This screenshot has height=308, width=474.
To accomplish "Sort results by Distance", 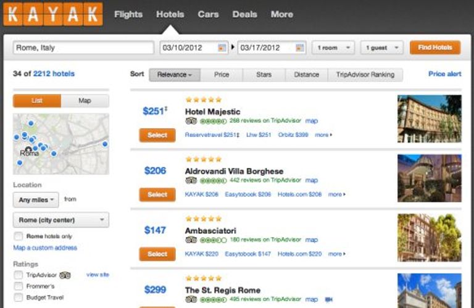I will click(x=306, y=75).
